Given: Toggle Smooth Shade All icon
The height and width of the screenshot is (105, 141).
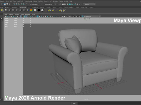Looking at the screenshot, I should click(x=38, y=16).
